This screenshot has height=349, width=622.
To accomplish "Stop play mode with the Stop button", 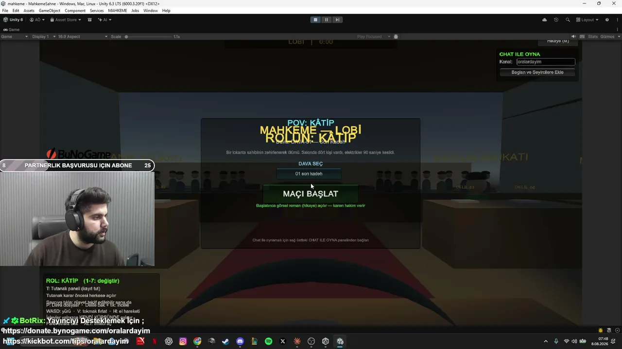I will [x=315, y=20].
